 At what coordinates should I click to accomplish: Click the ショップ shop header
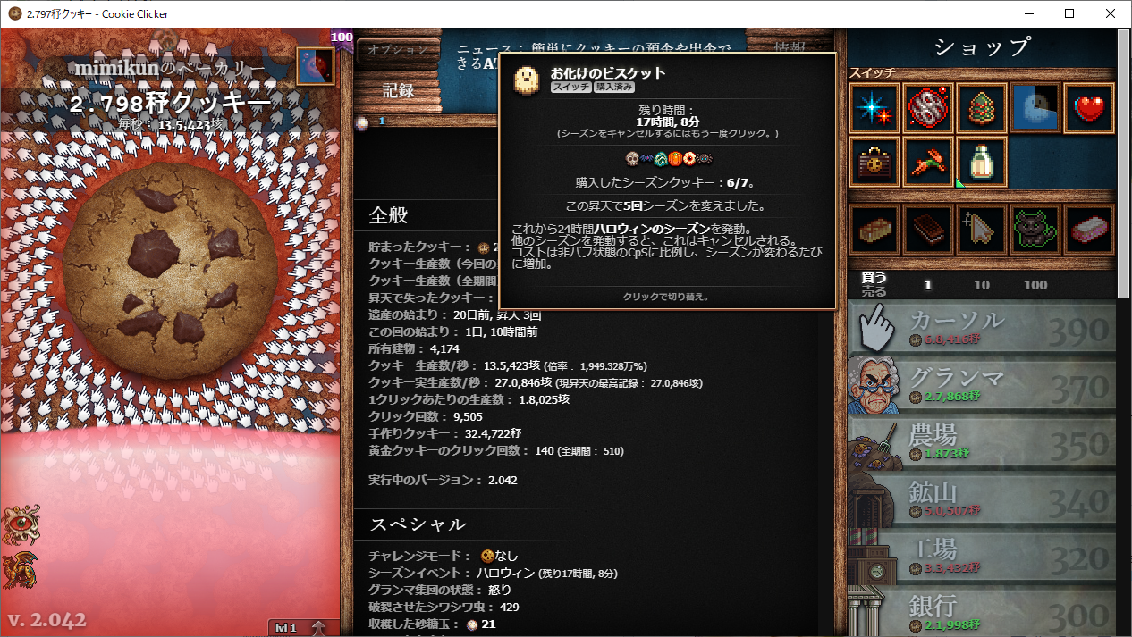click(x=982, y=47)
